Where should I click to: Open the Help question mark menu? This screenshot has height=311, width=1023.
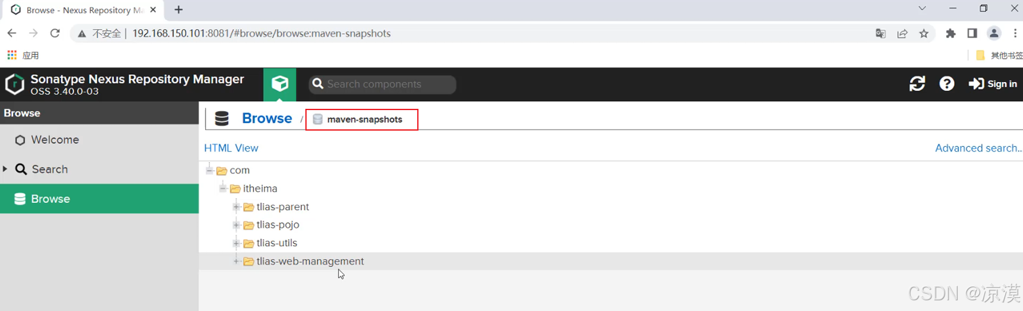tap(947, 84)
